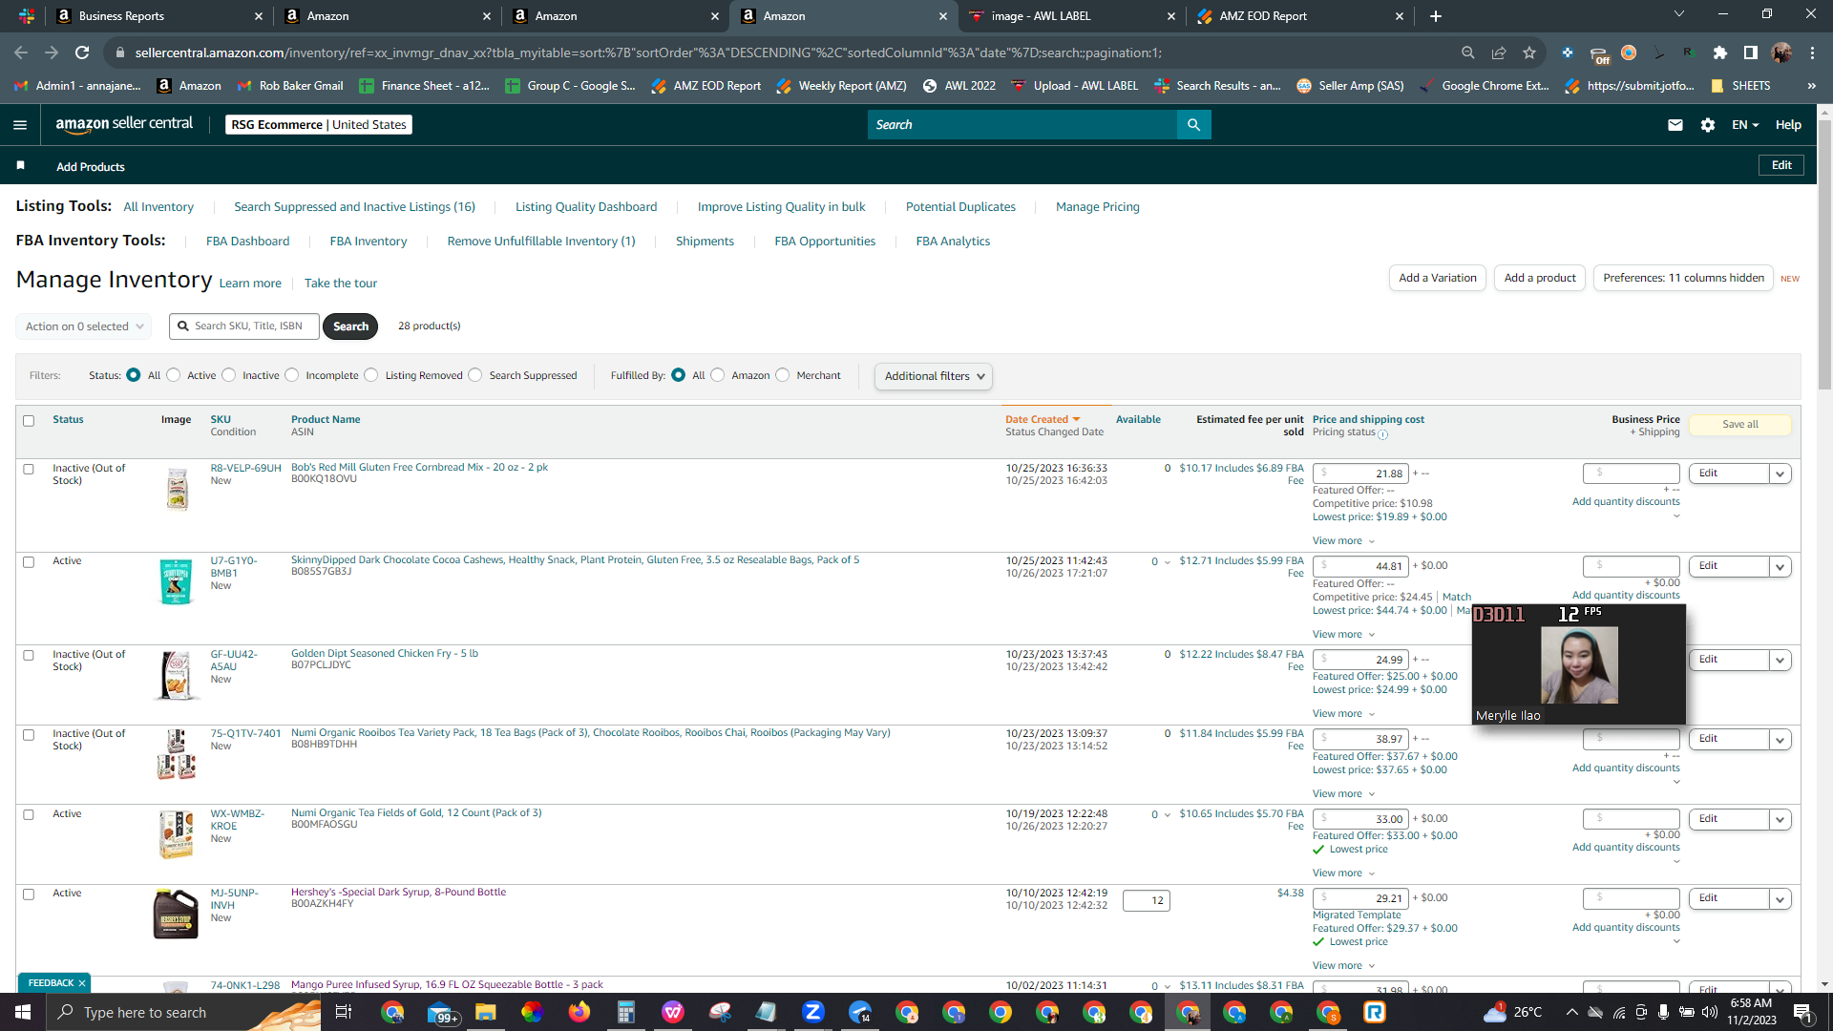Select the Amazon fulfilled-by radio button

pyautogui.click(x=718, y=375)
